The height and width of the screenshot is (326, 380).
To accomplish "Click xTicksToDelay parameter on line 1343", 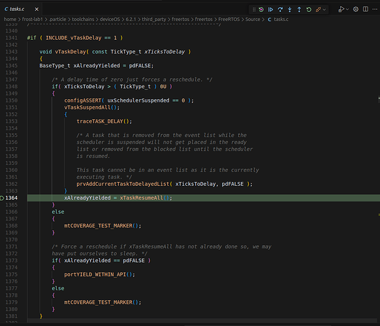I will (x=165, y=52).
